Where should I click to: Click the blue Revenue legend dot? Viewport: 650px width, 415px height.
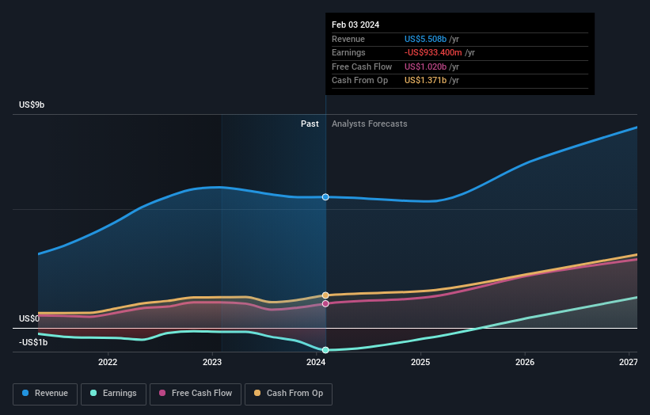[25, 393]
